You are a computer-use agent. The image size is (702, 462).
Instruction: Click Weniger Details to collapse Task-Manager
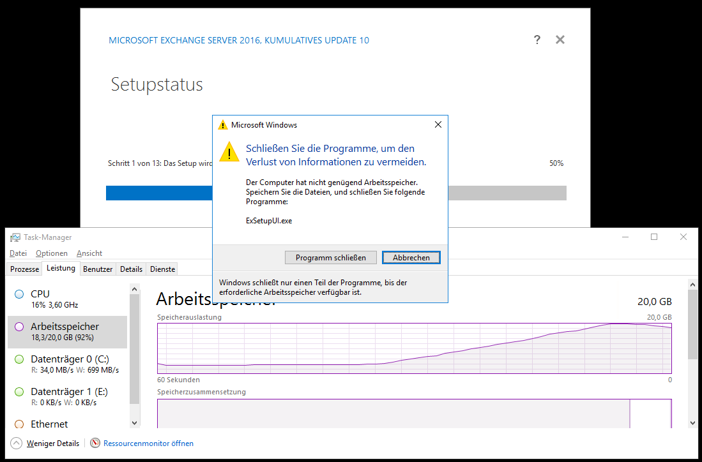pos(53,443)
